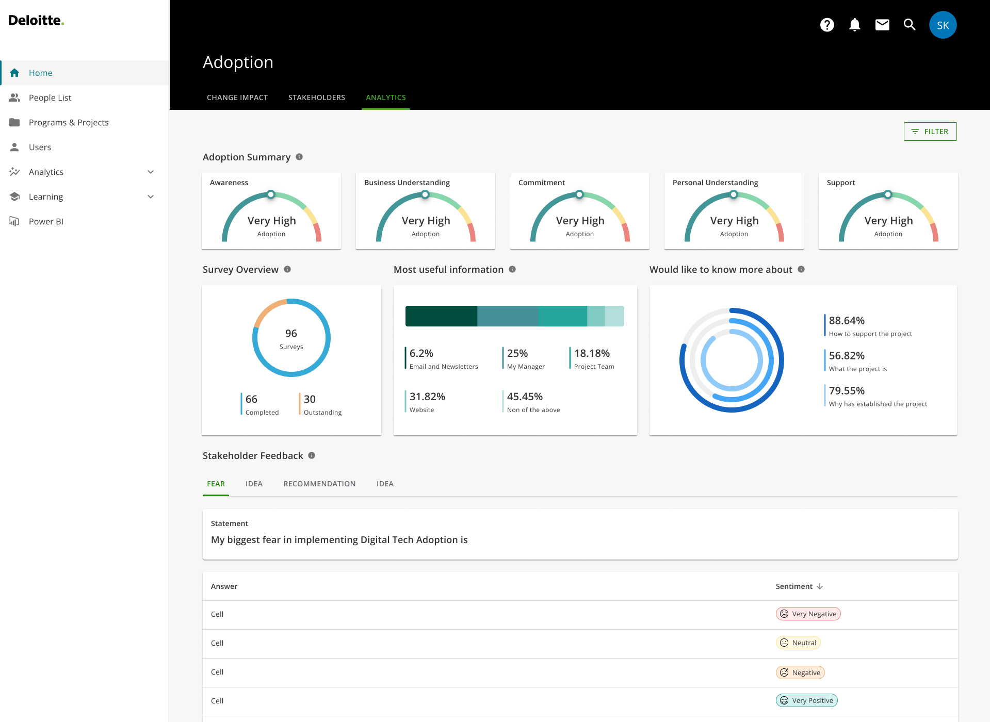This screenshot has width=990, height=722.
Task: Click info icon beside Adoption Summary
Action: 299,157
